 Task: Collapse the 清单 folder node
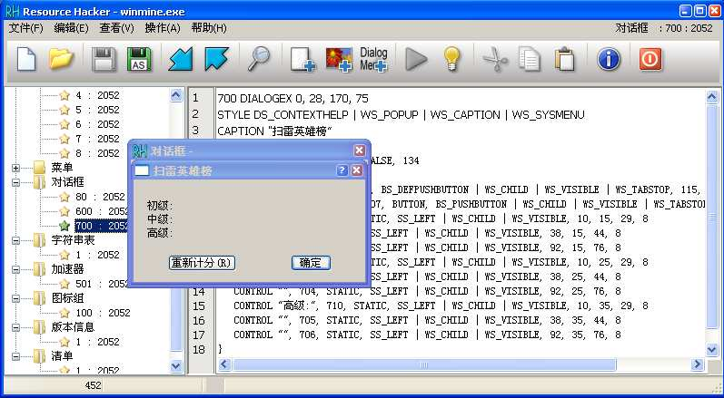(x=16, y=356)
